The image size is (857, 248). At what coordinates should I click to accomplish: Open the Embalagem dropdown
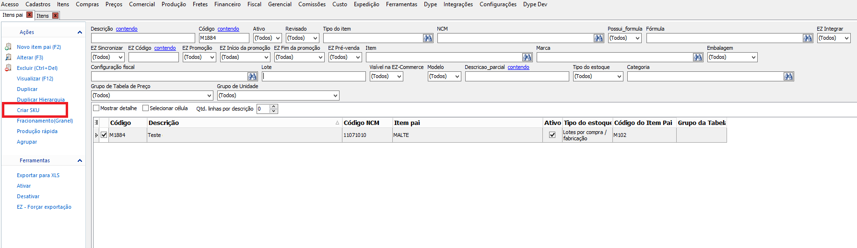pos(732,57)
